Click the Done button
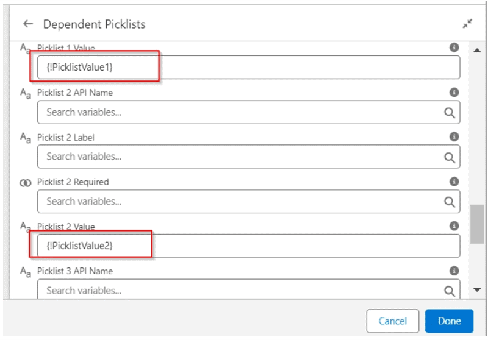 point(449,321)
